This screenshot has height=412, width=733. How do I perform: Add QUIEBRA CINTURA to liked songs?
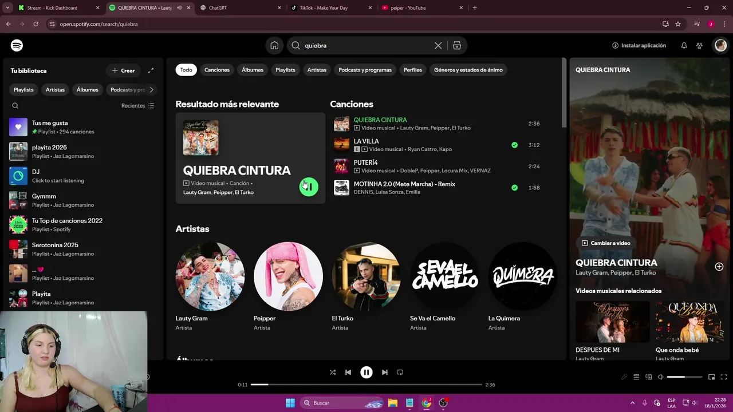pyautogui.click(x=719, y=267)
